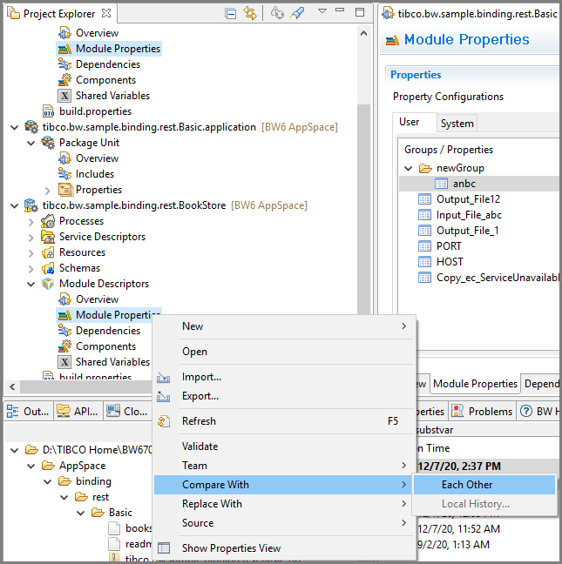Open Project Explorer view menu triangle

click(x=322, y=11)
